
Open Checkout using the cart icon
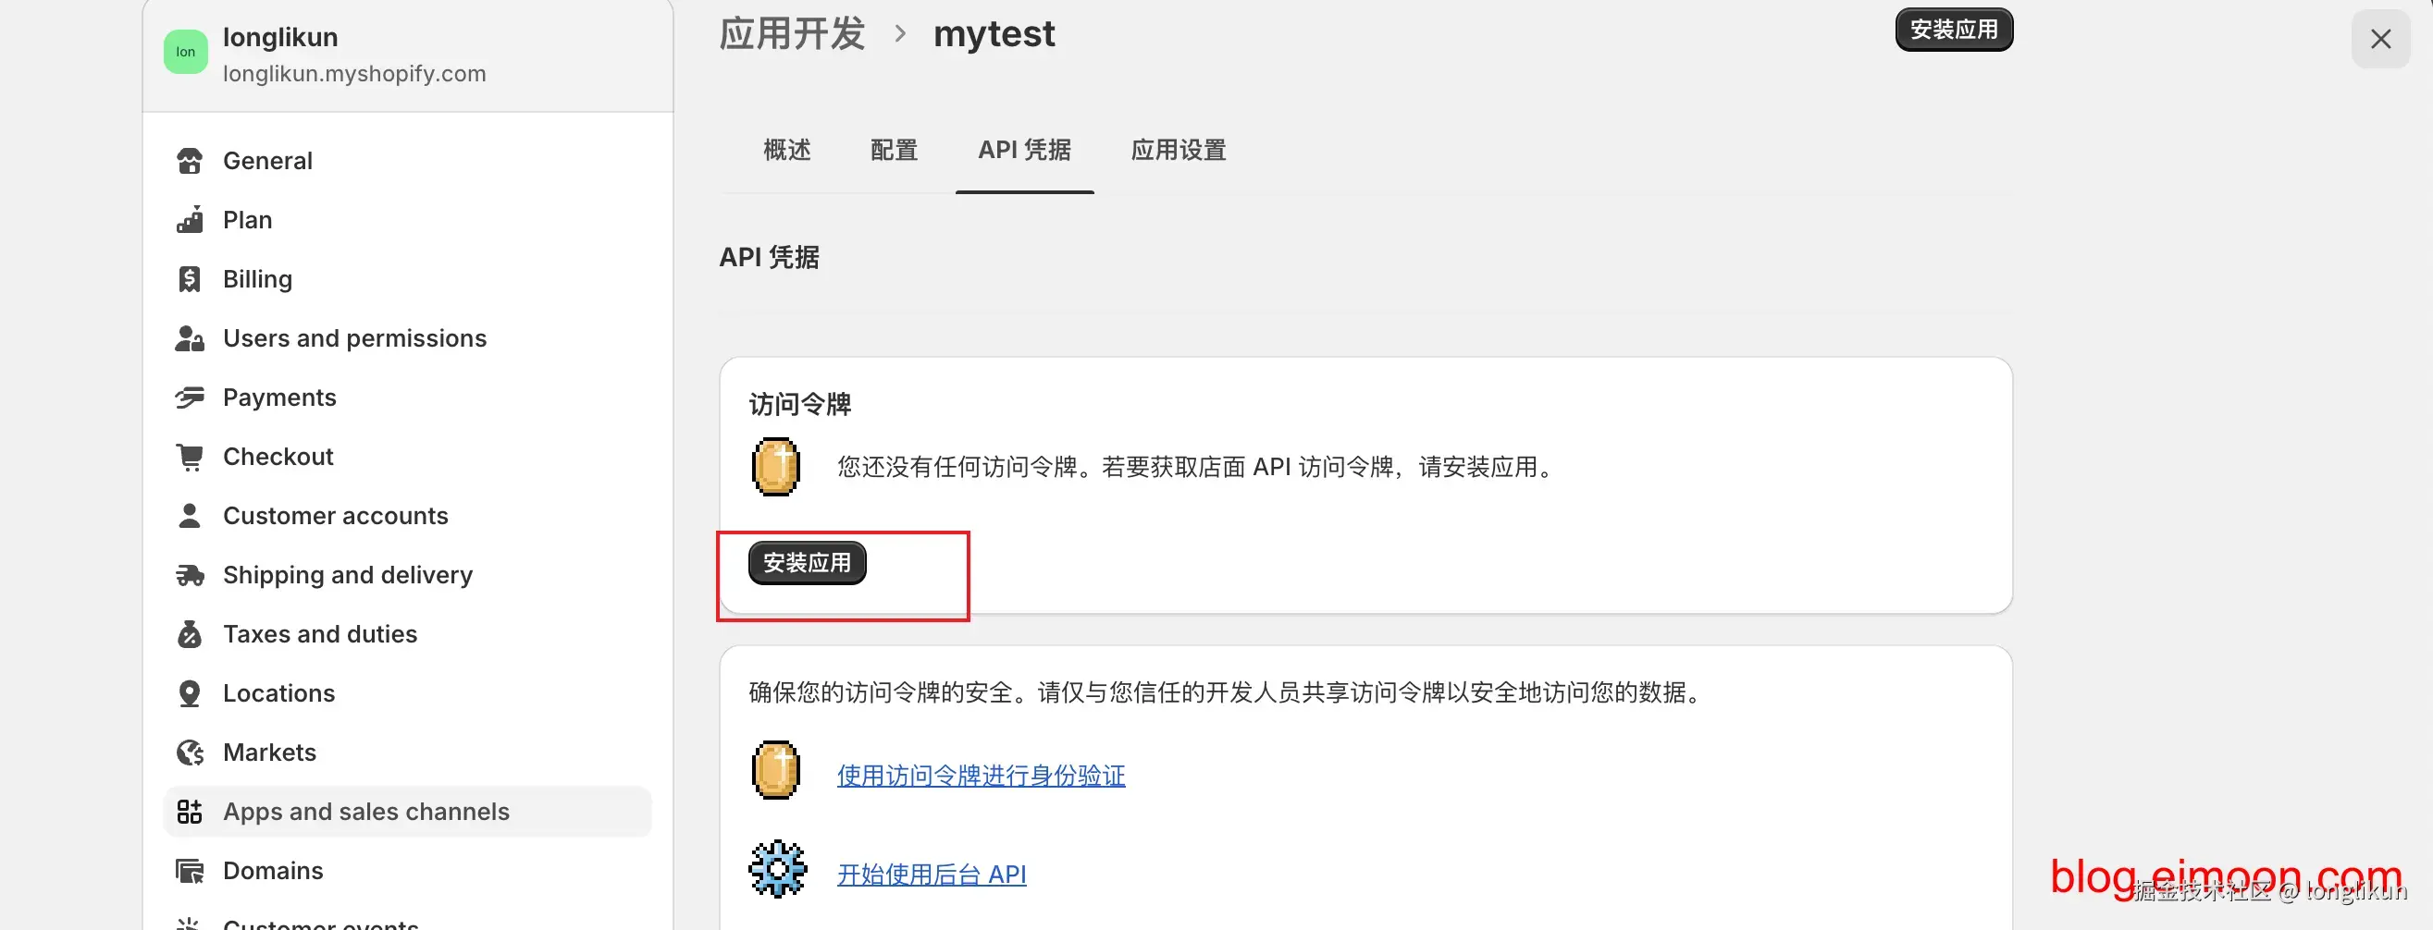pos(189,456)
